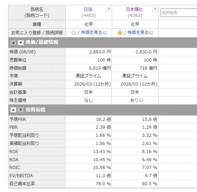
Task: Click the 株主優待 row label
Action: click(18, 100)
